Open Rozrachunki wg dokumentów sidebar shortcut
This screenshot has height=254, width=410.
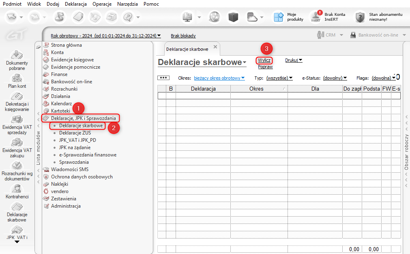[17, 171]
